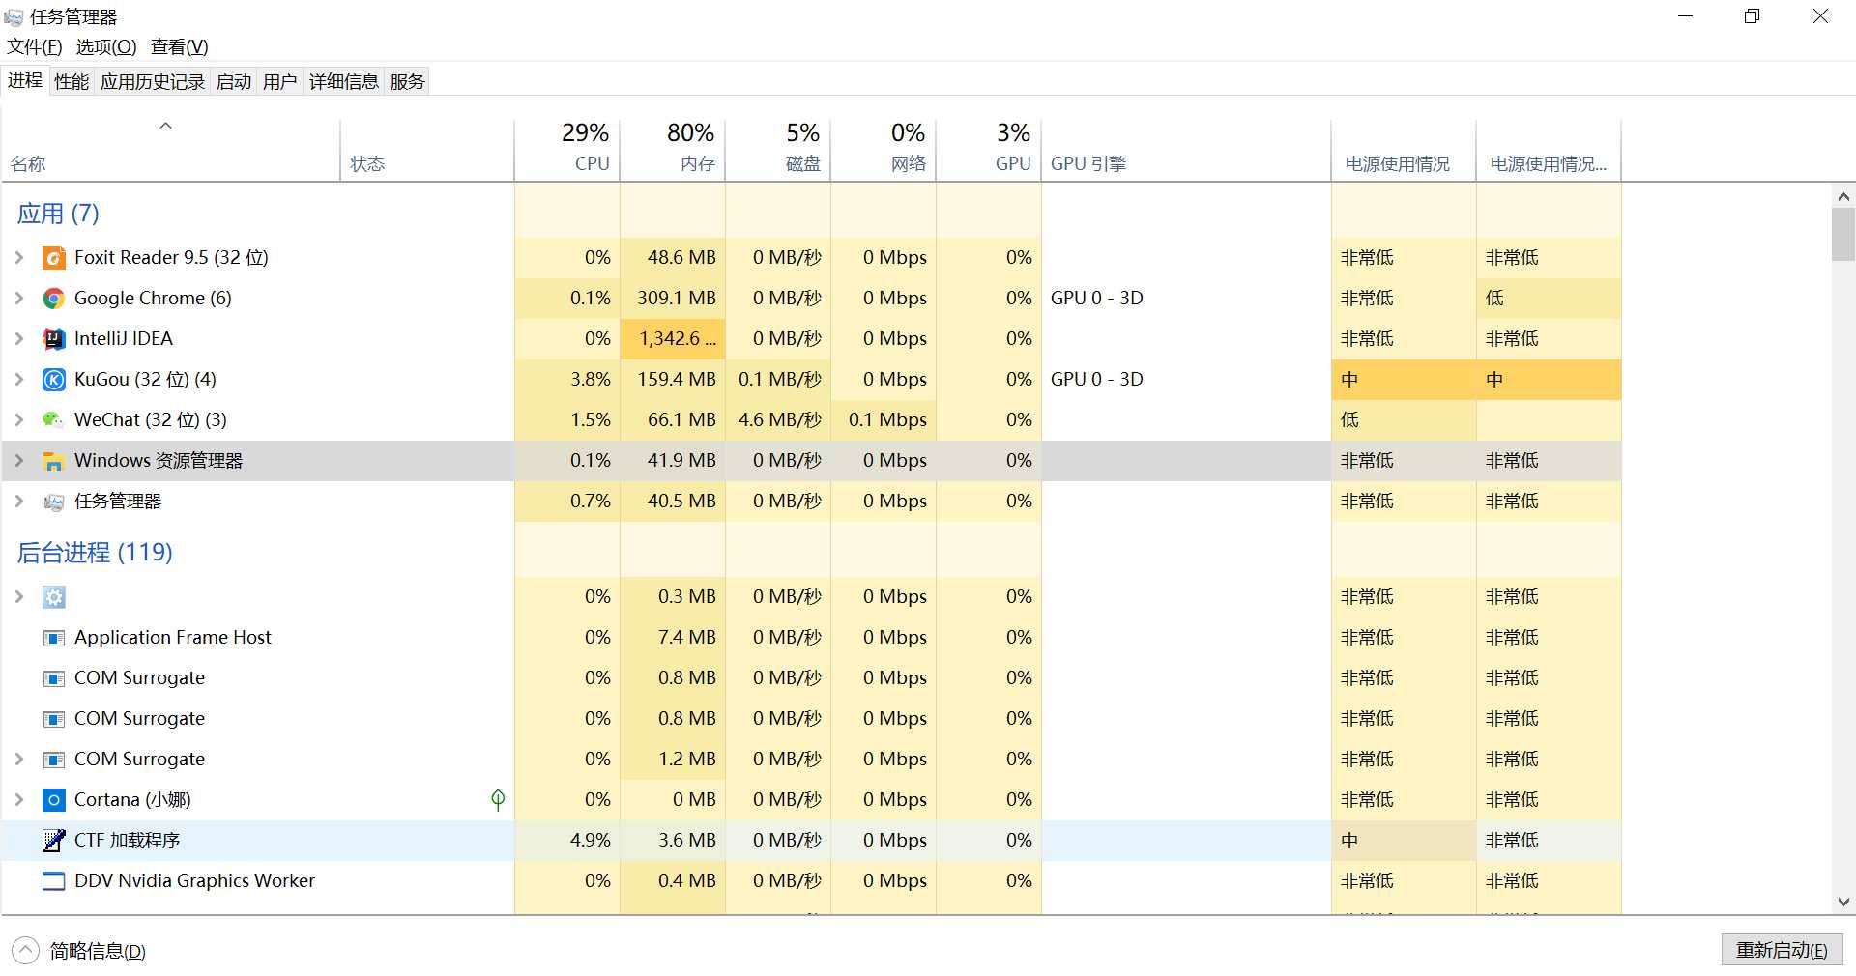Click the IntelliJ IDEA process icon
Screen dimensions: 1856x976
(54, 339)
